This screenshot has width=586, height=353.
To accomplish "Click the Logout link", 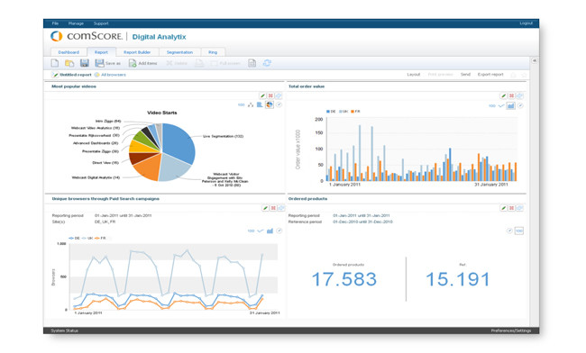I will click(x=526, y=23).
